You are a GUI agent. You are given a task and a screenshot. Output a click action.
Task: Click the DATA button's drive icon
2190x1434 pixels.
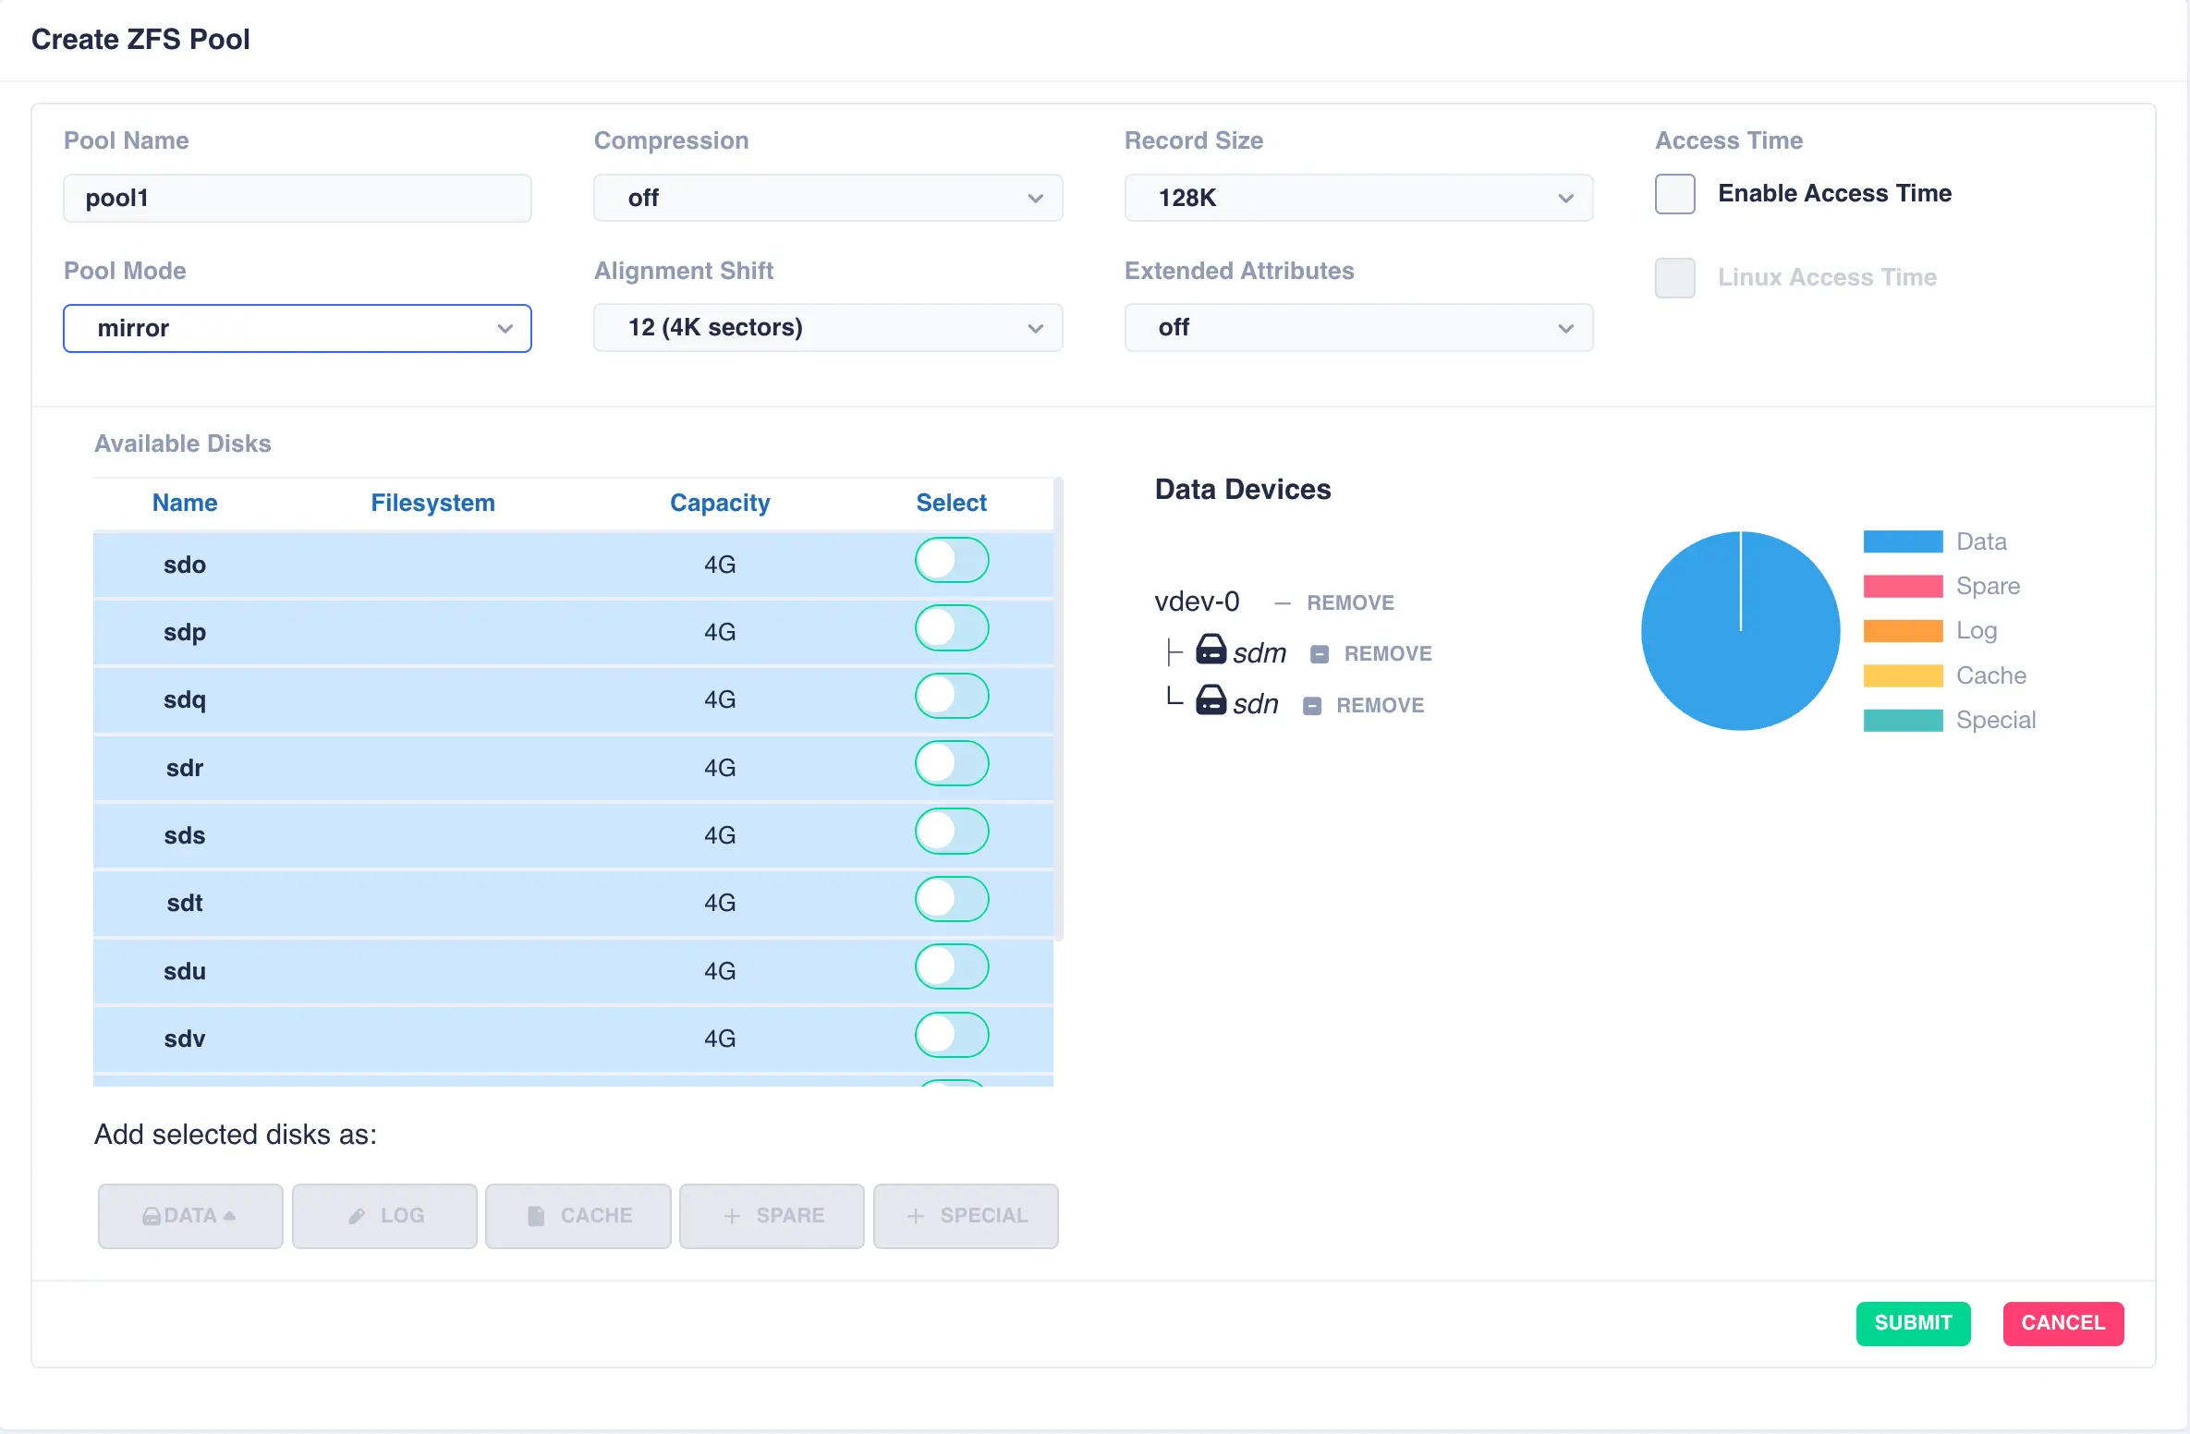pos(152,1216)
